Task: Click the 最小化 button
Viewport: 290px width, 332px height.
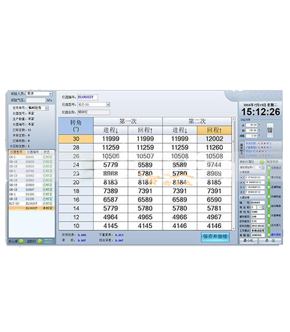Action: (x=248, y=241)
